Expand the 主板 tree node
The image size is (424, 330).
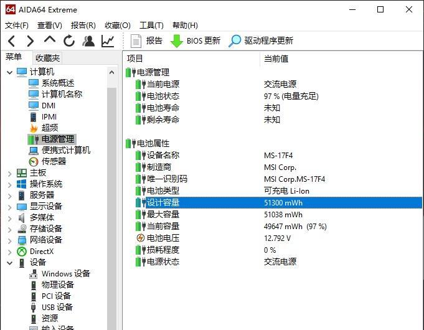(x=10, y=173)
